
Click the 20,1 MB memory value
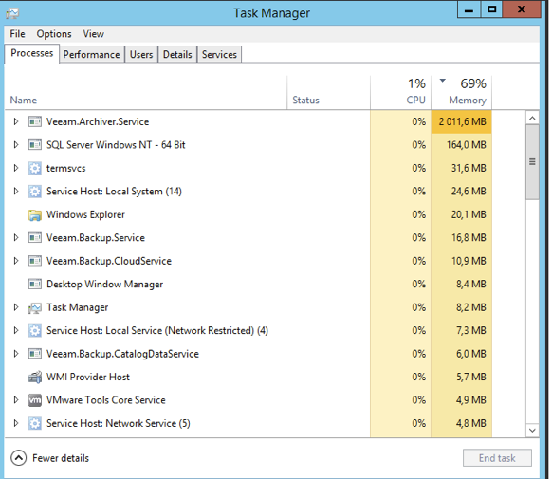click(469, 214)
